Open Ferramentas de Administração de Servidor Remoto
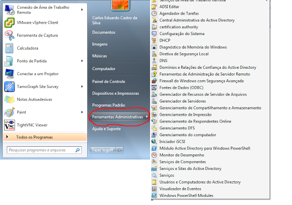Image resolution: width=292 pixels, height=205 pixels. (x=205, y=74)
